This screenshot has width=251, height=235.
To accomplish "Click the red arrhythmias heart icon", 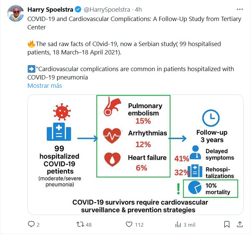I will pyautogui.click(x=112, y=136).
